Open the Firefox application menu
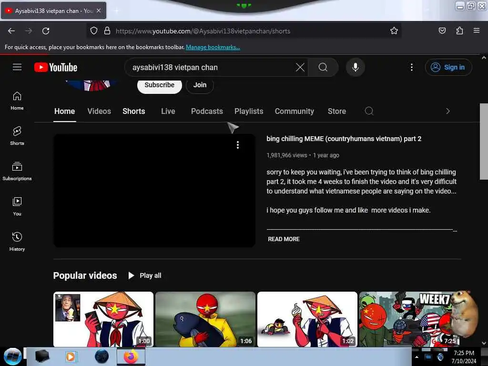 coord(477,30)
